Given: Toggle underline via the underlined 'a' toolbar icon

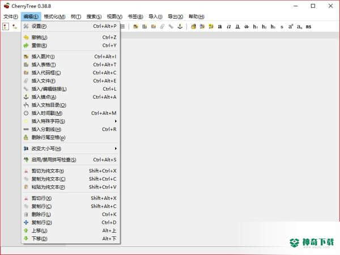Looking at the screenshot, I should 237,27.
